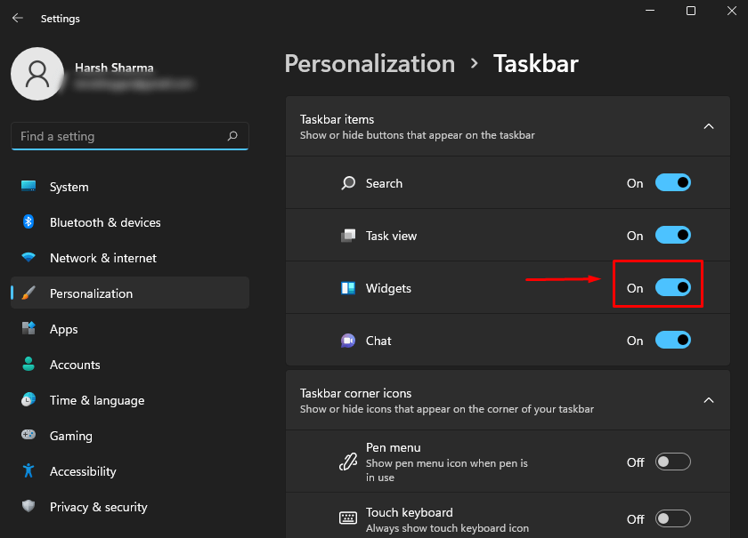
Task: Go to Apps settings category
Action: (x=63, y=329)
